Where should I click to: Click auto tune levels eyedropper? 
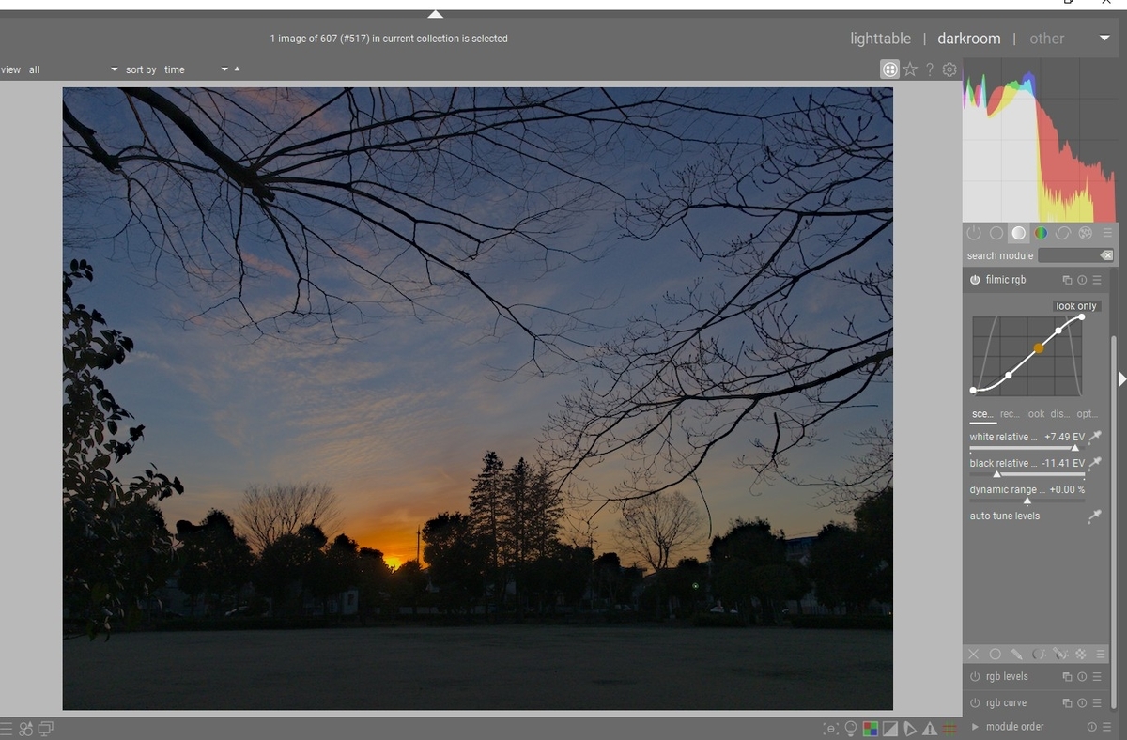[1095, 516]
